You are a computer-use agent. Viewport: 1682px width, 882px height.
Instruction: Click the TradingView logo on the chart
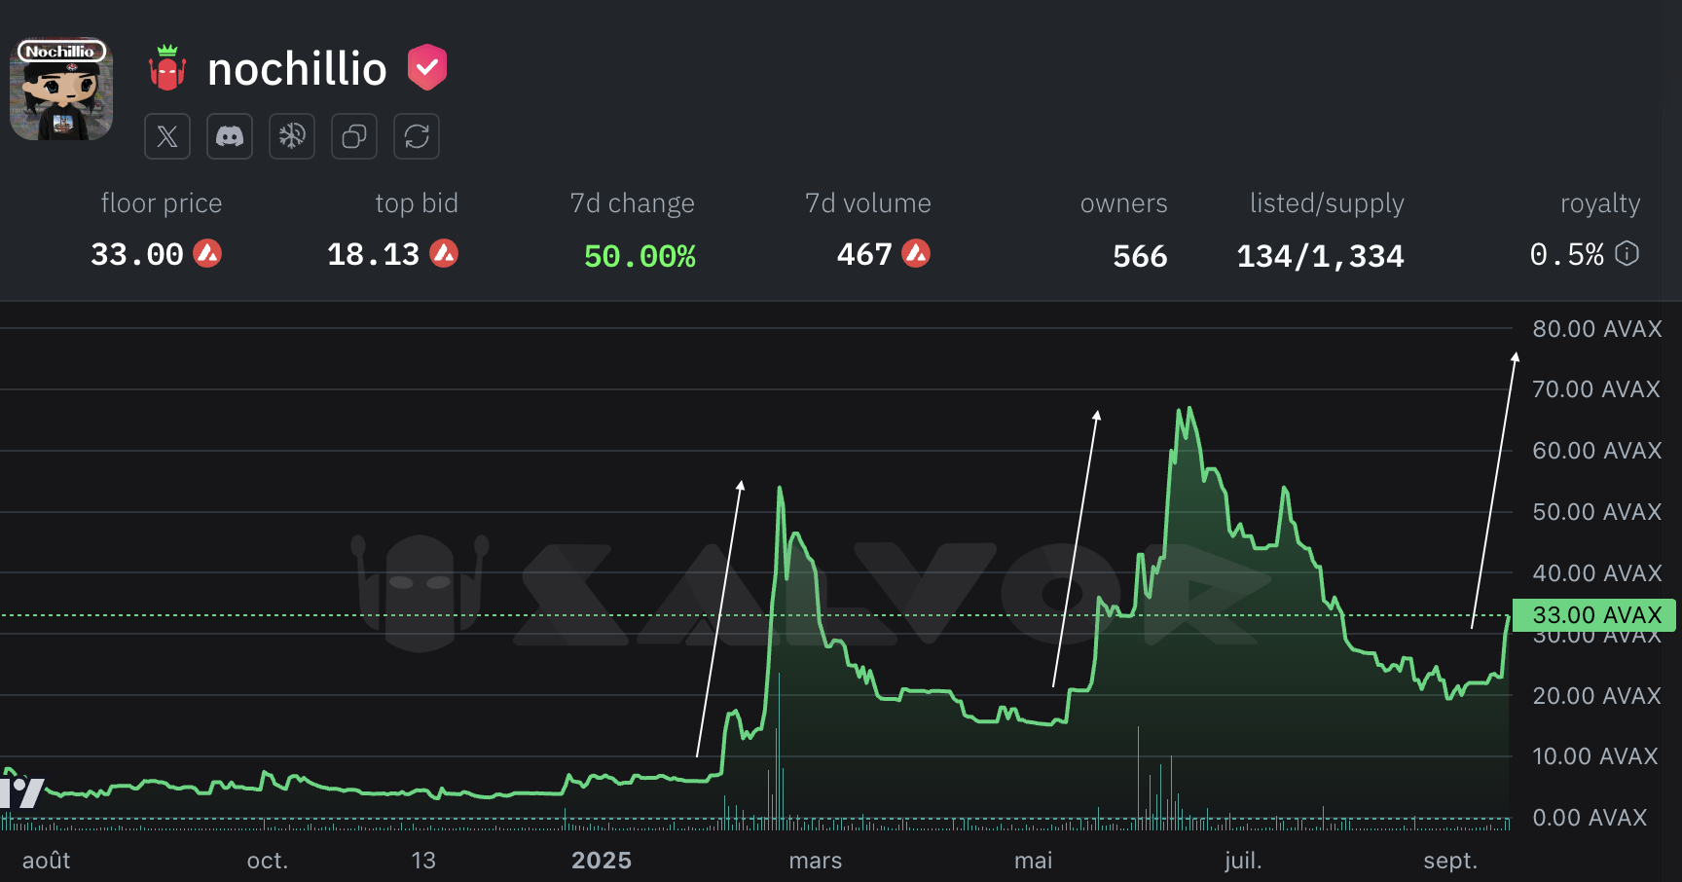click(x=23, y=791)
